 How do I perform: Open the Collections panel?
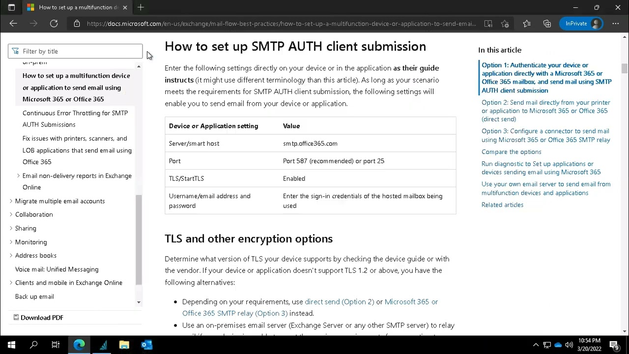547,24
